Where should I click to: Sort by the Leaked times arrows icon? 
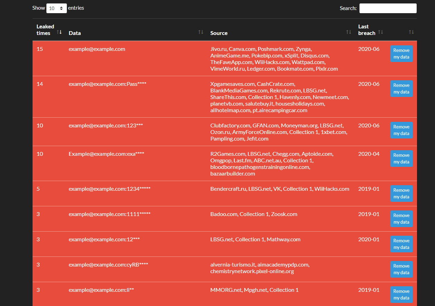pyautogui.click(x=59, y=32)
